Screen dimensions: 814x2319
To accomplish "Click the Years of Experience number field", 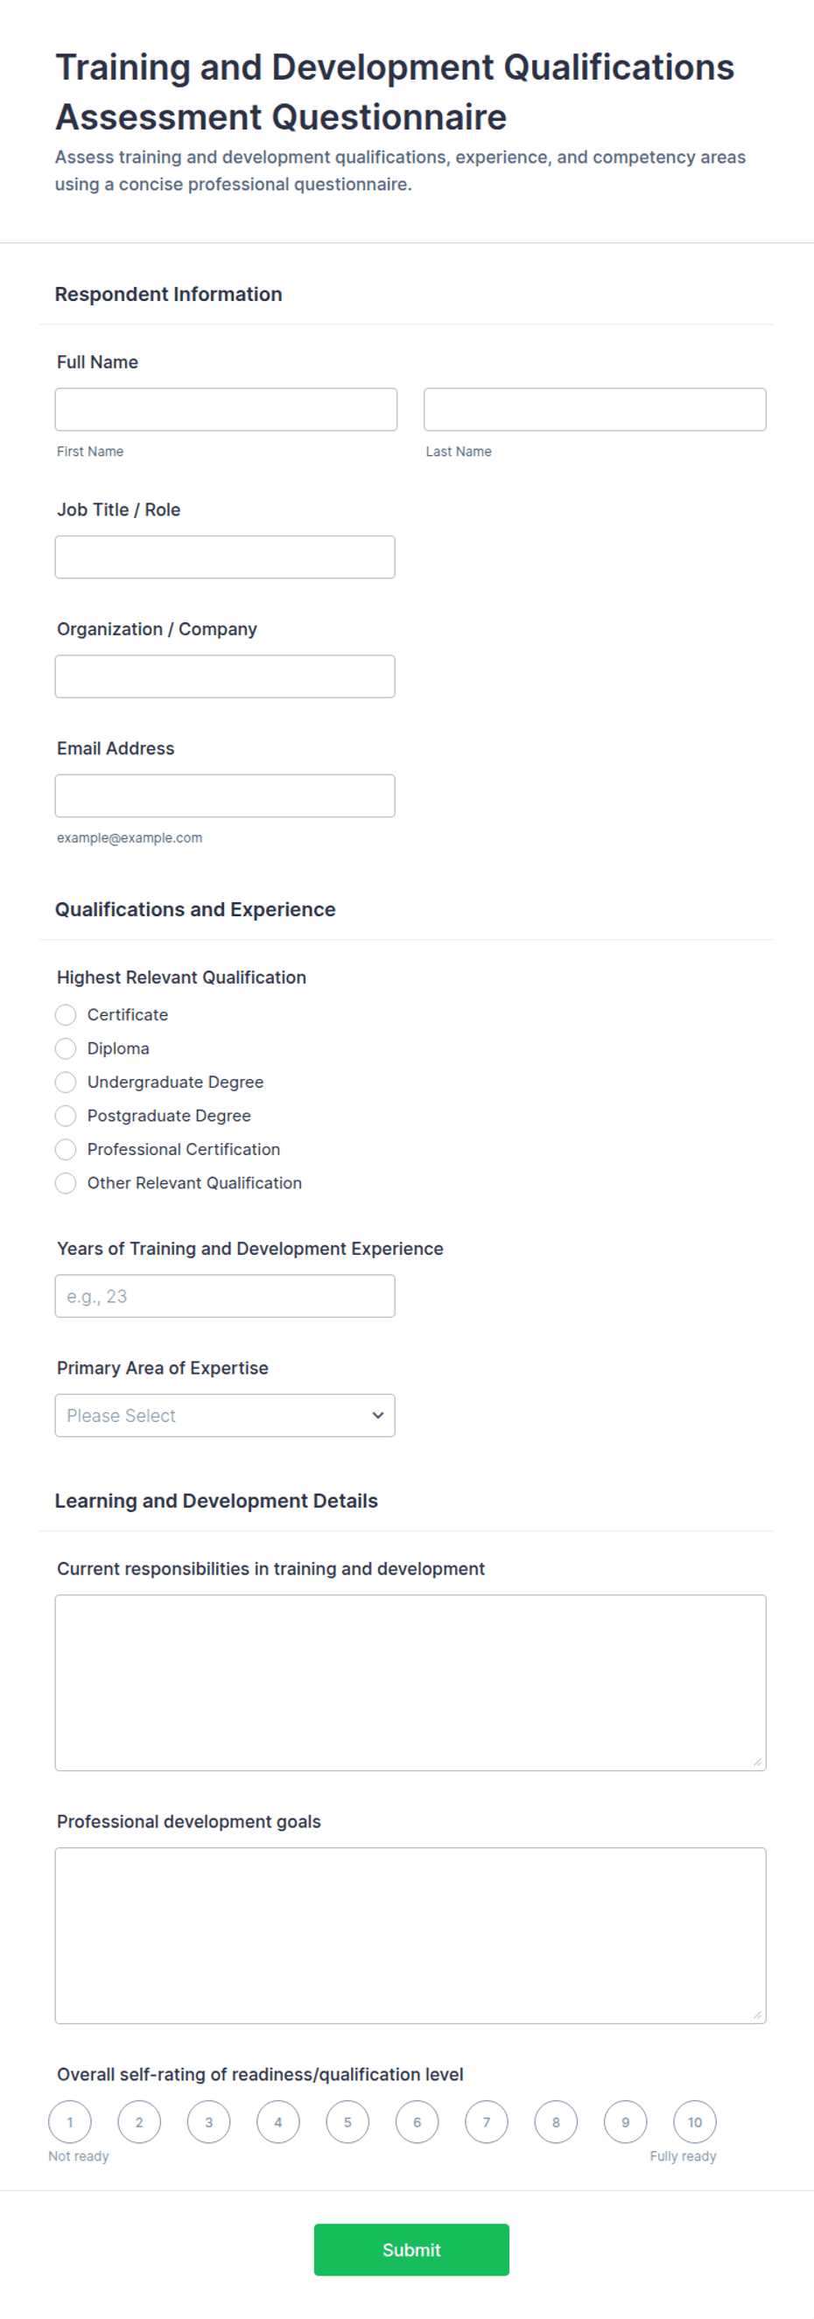I will coord(225,1296).
